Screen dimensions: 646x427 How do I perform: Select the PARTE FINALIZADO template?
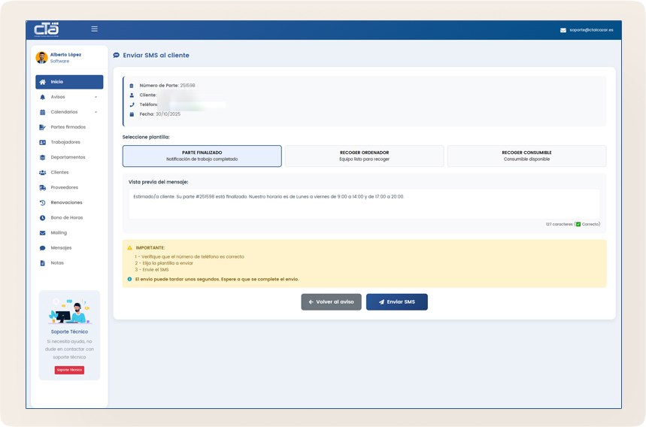(202, 156)
